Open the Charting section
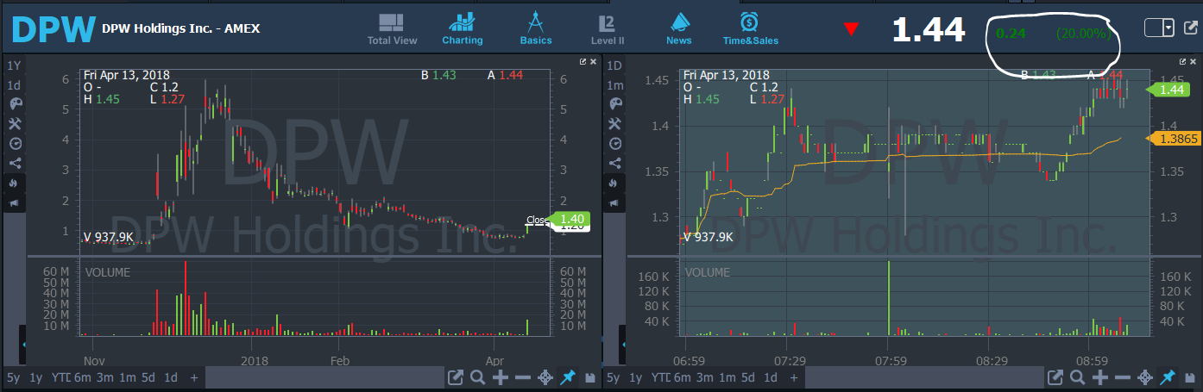The image size is (1203, 392). 463,29
